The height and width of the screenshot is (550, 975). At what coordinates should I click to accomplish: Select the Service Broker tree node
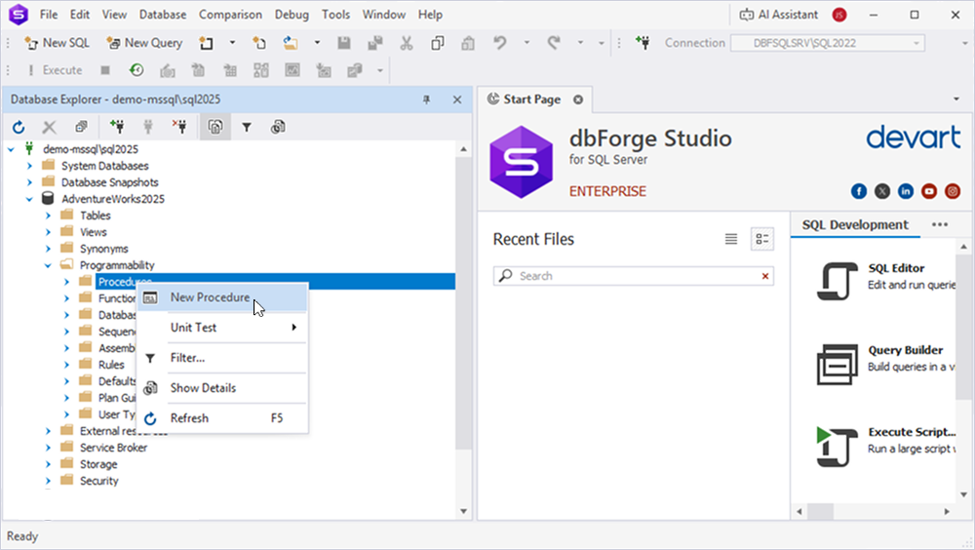(113, 448)
